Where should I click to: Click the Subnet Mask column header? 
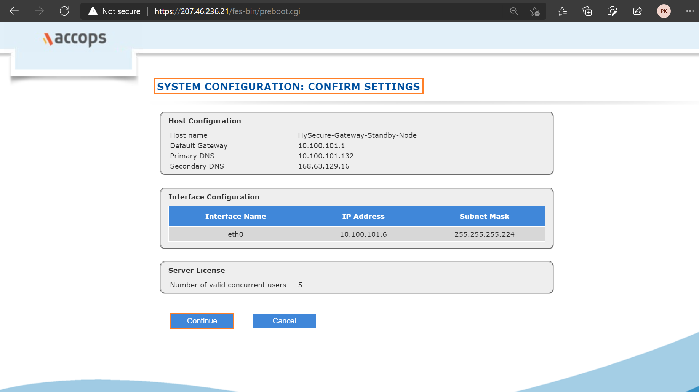[x=485, y=216]
